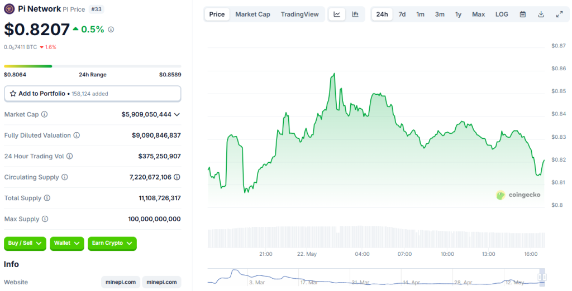Click the 100,000,000,000 max supply value
This screenshot has width=572, height=291.
154,219
